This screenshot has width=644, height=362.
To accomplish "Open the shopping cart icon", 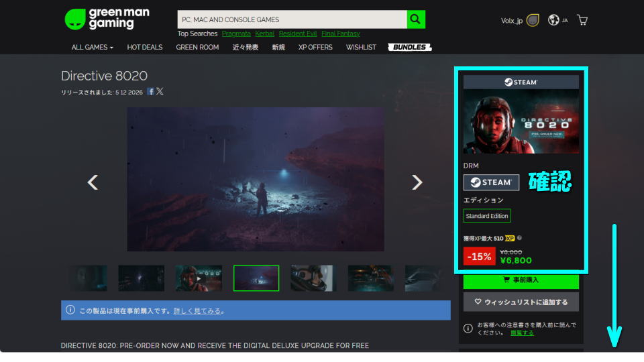I will (x=582, y=20).
